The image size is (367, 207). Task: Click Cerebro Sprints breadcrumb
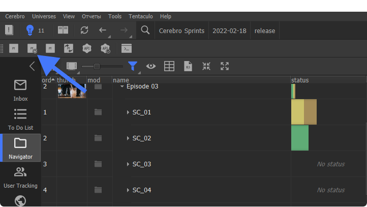click(x=181, y=31)
